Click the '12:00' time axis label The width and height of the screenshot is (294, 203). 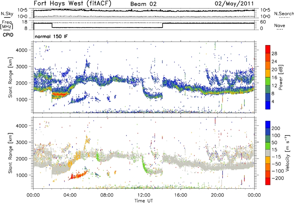(143, 195)
